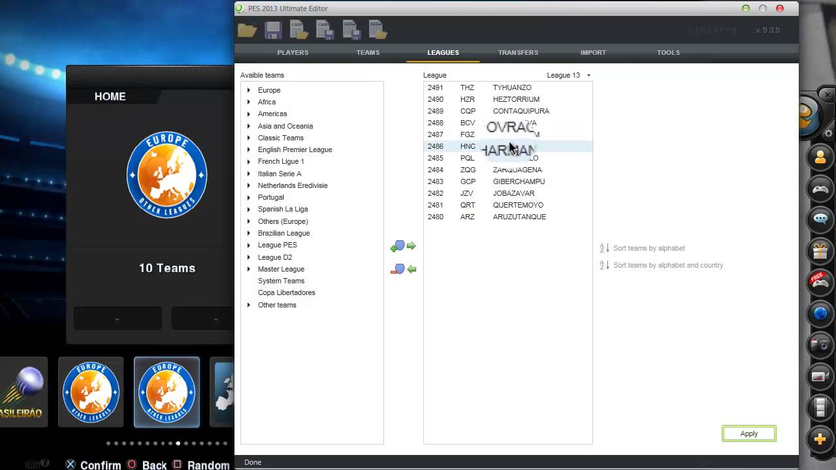The image size is (836, 470).
Task: Select team 2489 CONTAQUIPURA row
Action: coord(508,111)
